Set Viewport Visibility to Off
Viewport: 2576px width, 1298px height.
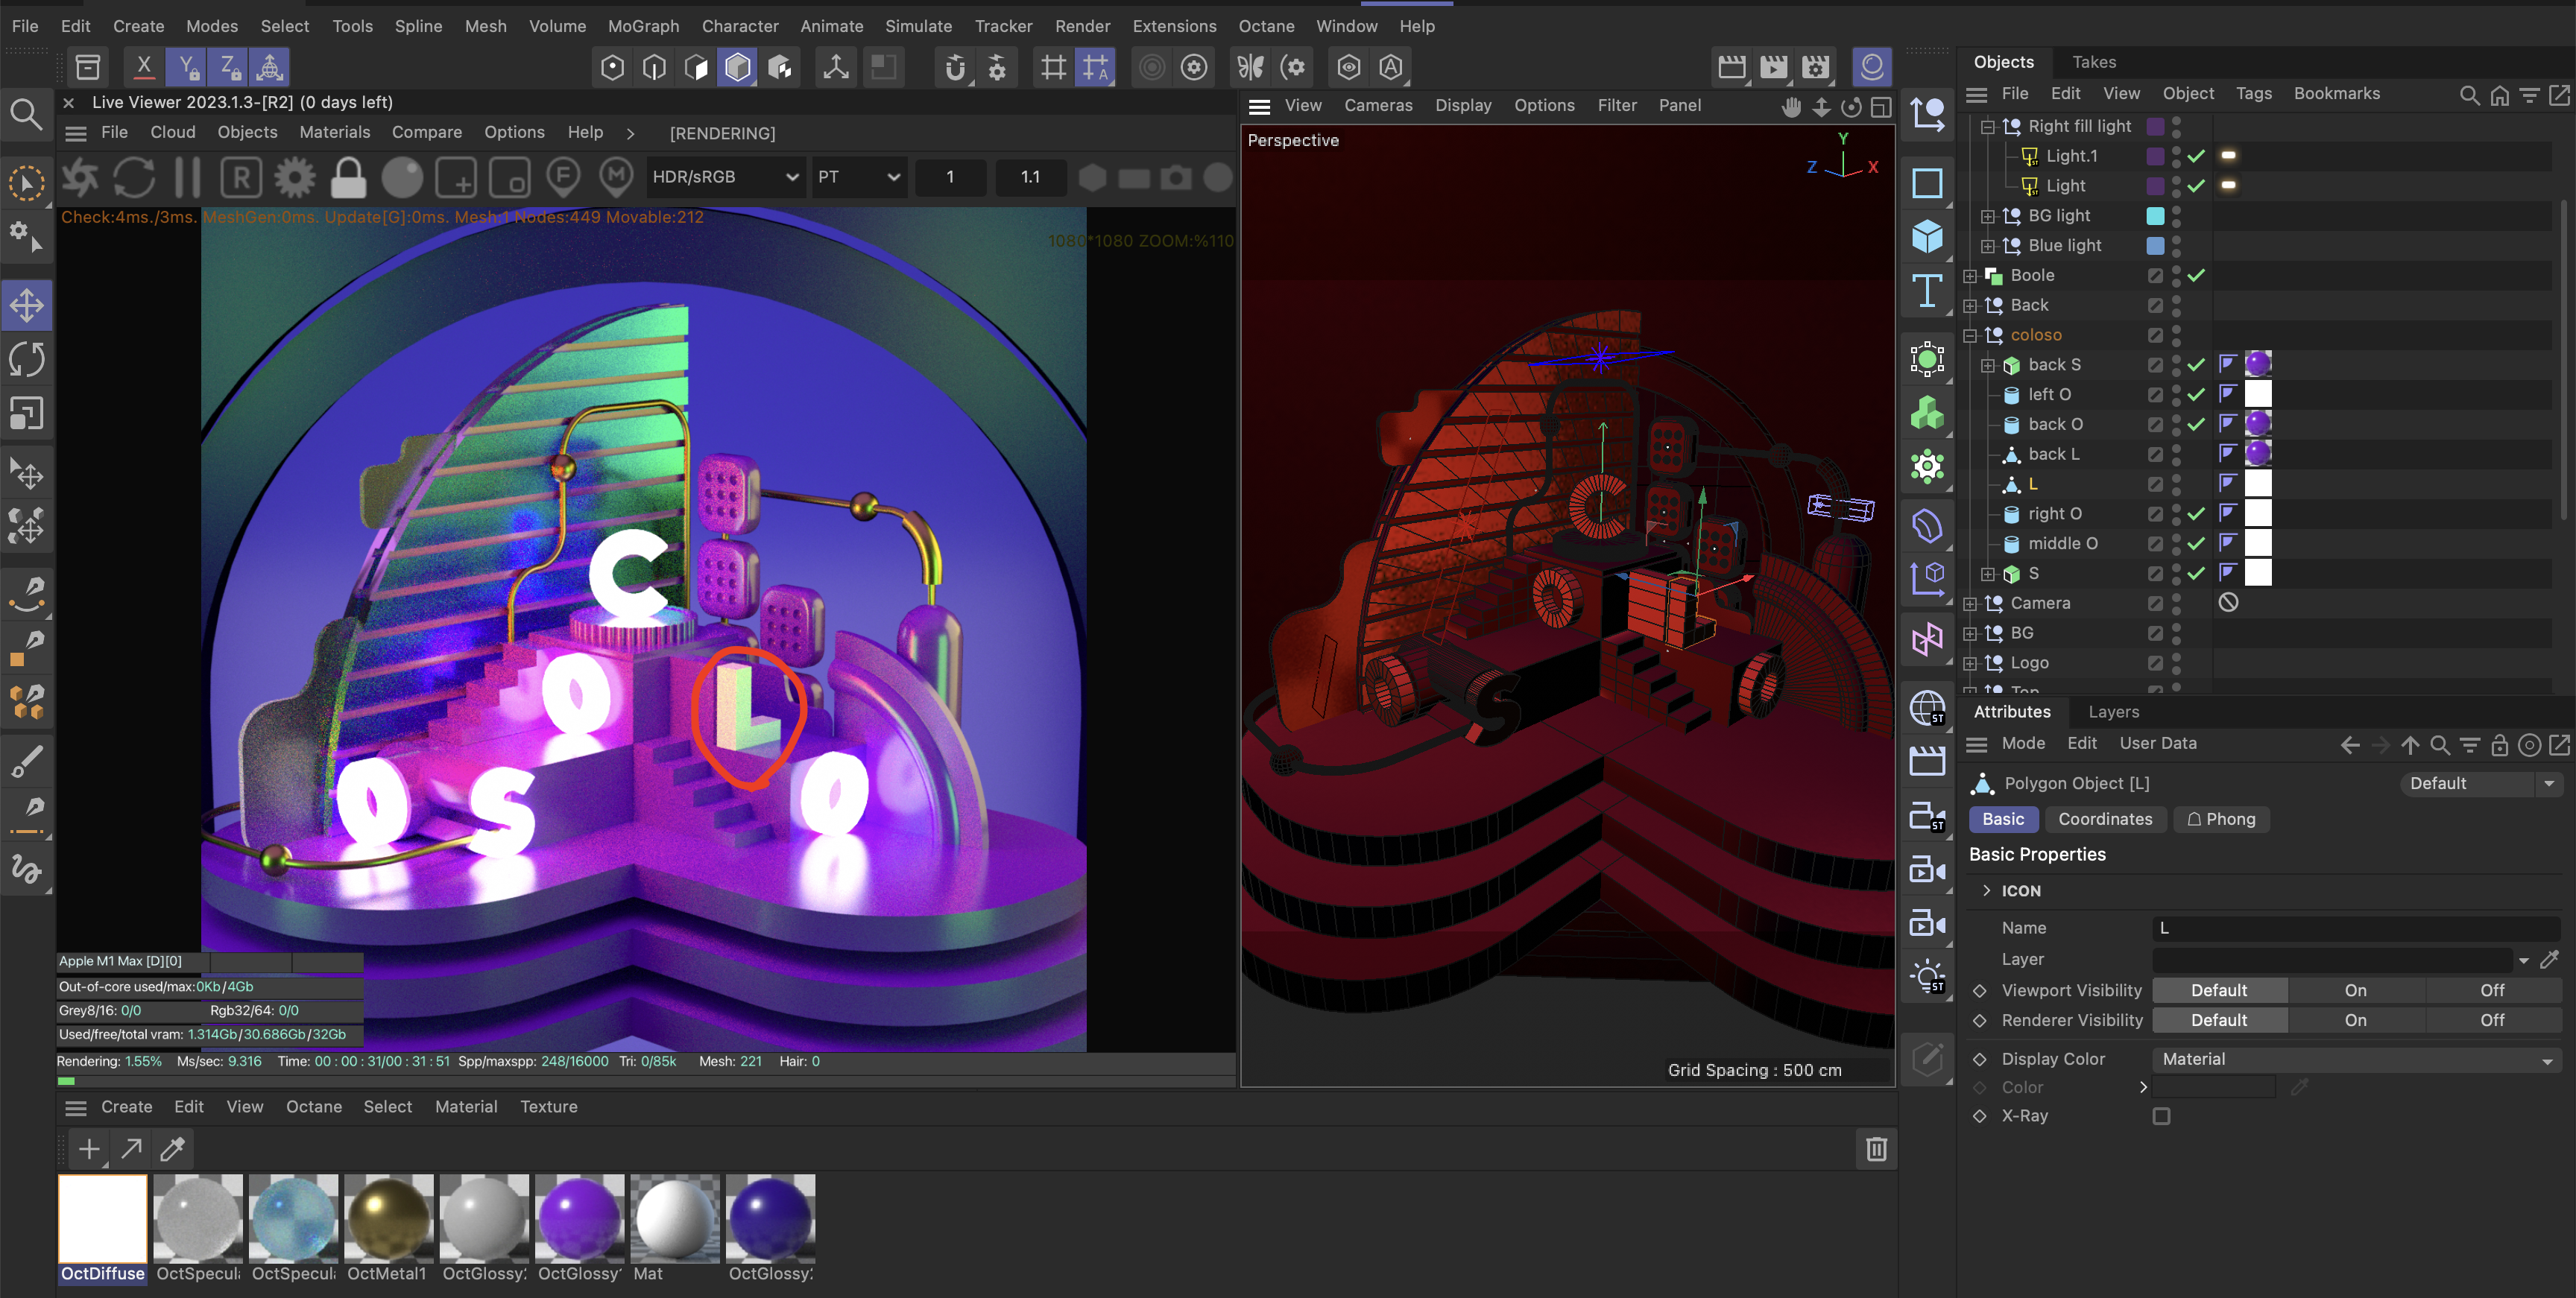pos(2492,990)
